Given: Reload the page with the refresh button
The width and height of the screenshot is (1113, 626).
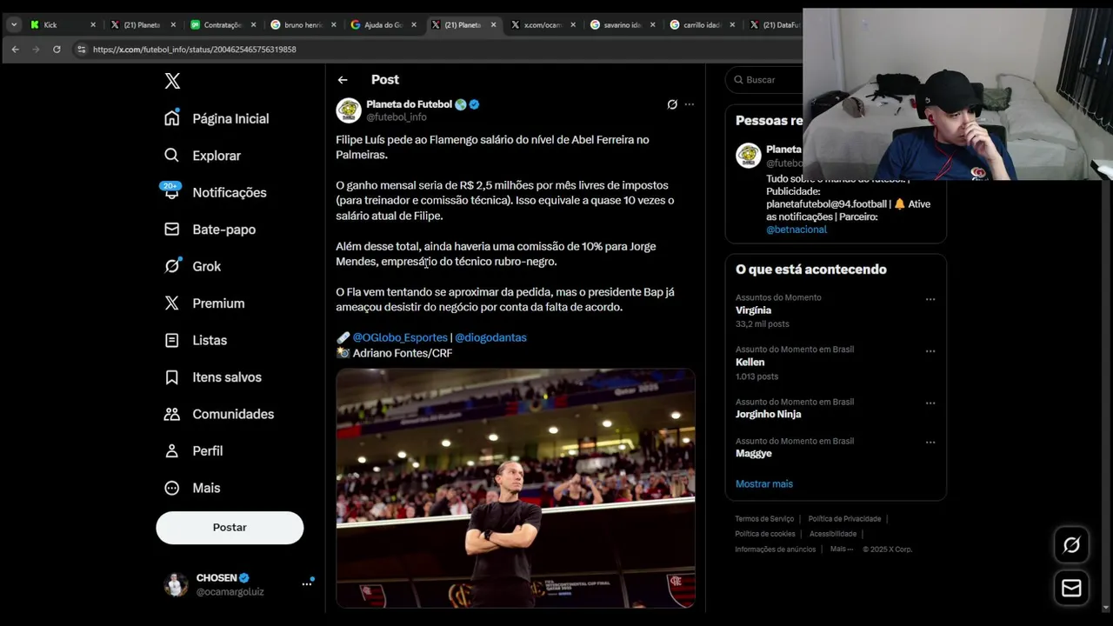Looking at the screenshot, I should click(57, 50).
